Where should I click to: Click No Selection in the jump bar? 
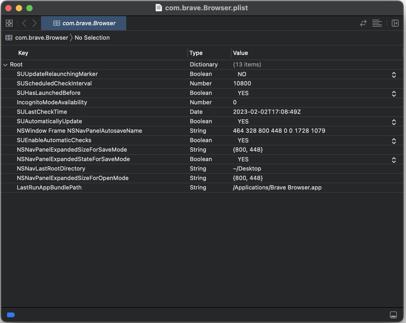[x=92, y=38]
